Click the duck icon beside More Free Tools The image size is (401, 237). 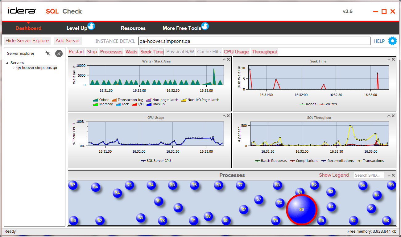tap(205, 26)
